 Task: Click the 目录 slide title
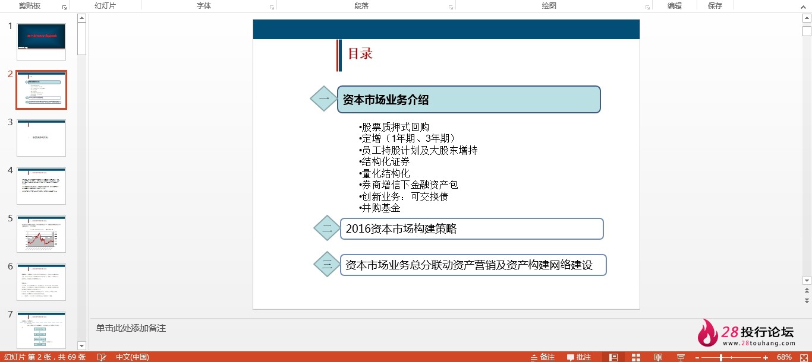point(360,53)
